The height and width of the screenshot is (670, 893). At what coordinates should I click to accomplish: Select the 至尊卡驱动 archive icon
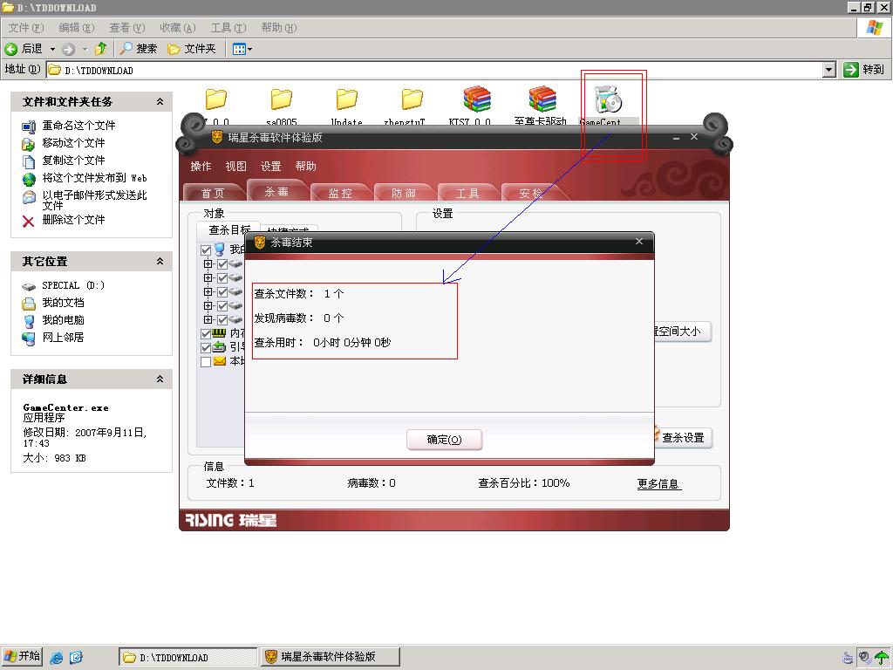(x=542, y=99)
